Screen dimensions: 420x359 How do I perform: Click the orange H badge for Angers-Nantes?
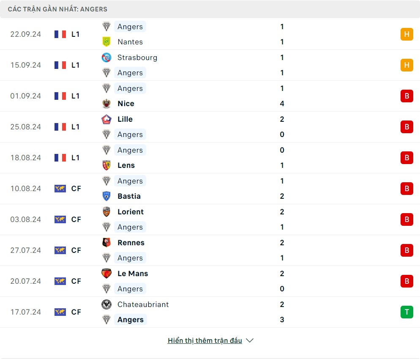[406, 34]
